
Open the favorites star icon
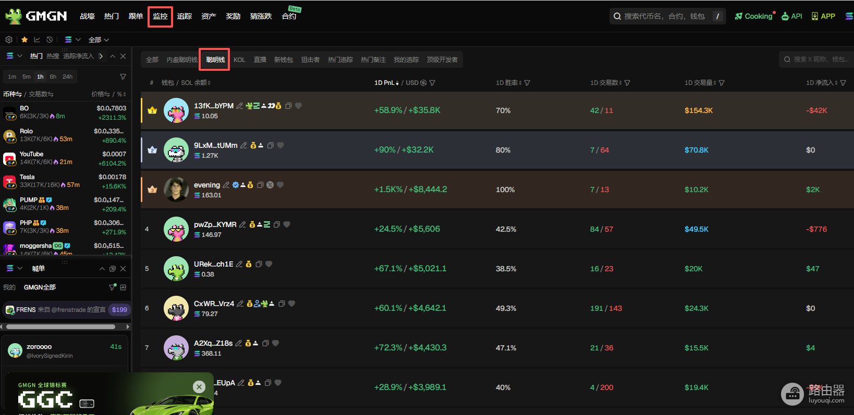[x=25, y=40]
